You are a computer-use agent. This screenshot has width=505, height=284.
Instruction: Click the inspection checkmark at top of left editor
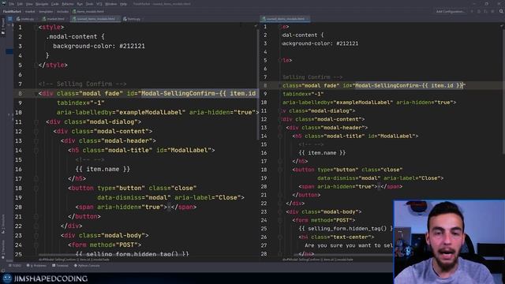pyautogui.click(x=256, y=26)
